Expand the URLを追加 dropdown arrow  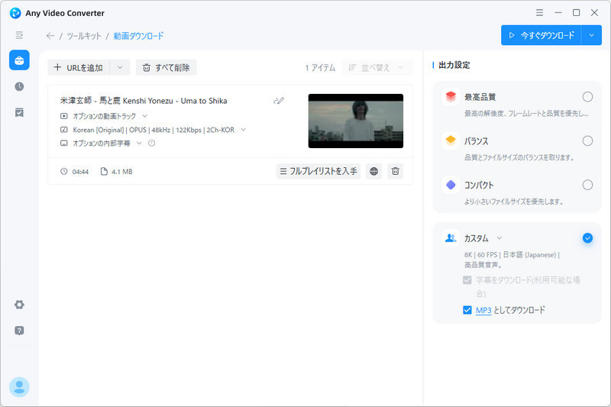coord(120,67)
